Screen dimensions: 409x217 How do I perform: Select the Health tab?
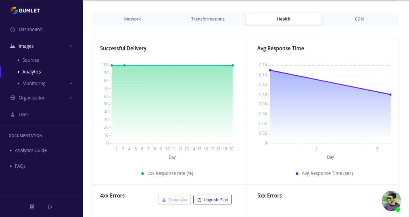[x=283, y=19]
